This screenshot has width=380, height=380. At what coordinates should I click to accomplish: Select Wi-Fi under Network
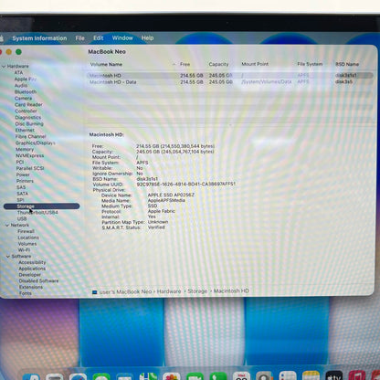tap(24, 250)
